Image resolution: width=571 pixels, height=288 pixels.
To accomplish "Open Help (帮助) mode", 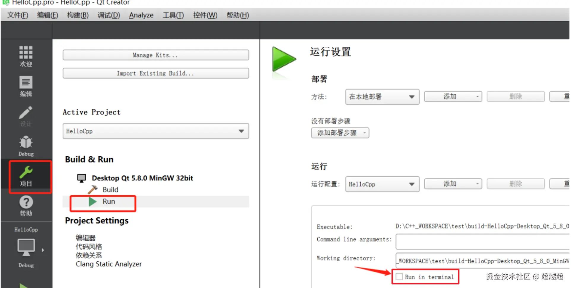I will [x=26, y=206].
